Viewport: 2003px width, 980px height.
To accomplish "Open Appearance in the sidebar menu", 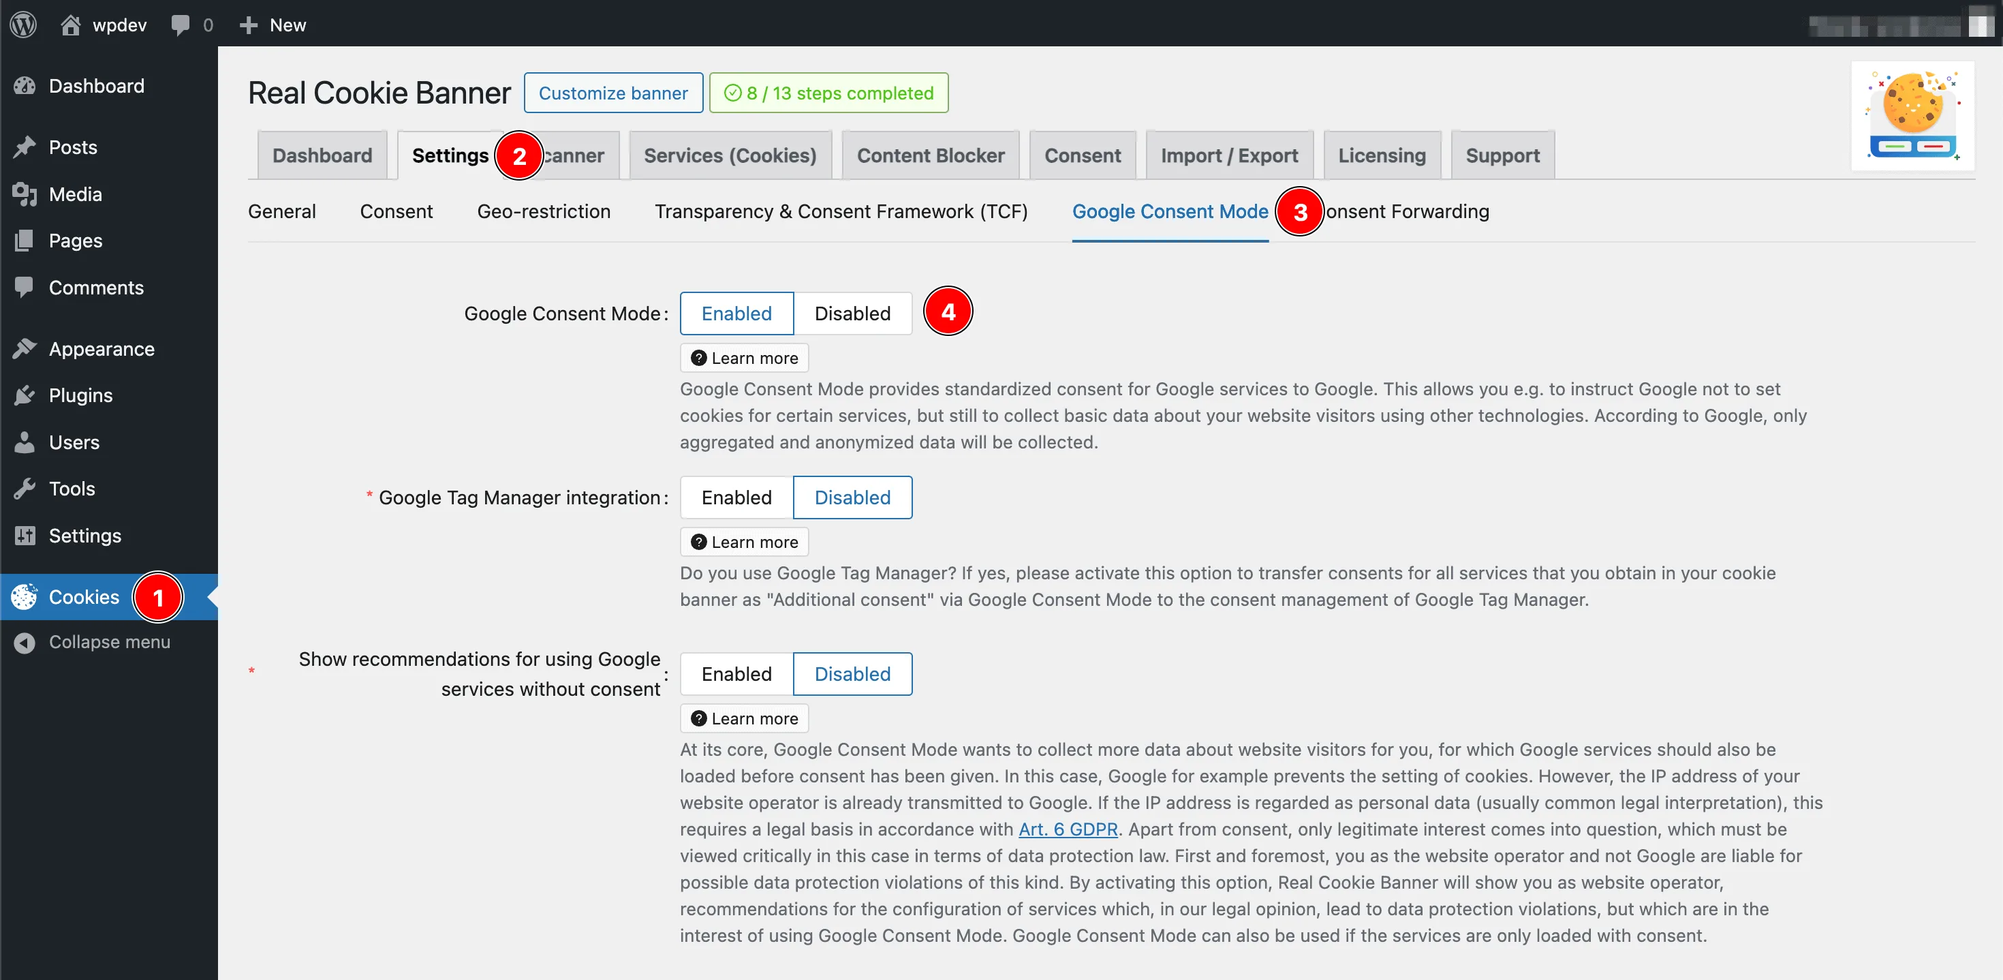I will [101, 348].
